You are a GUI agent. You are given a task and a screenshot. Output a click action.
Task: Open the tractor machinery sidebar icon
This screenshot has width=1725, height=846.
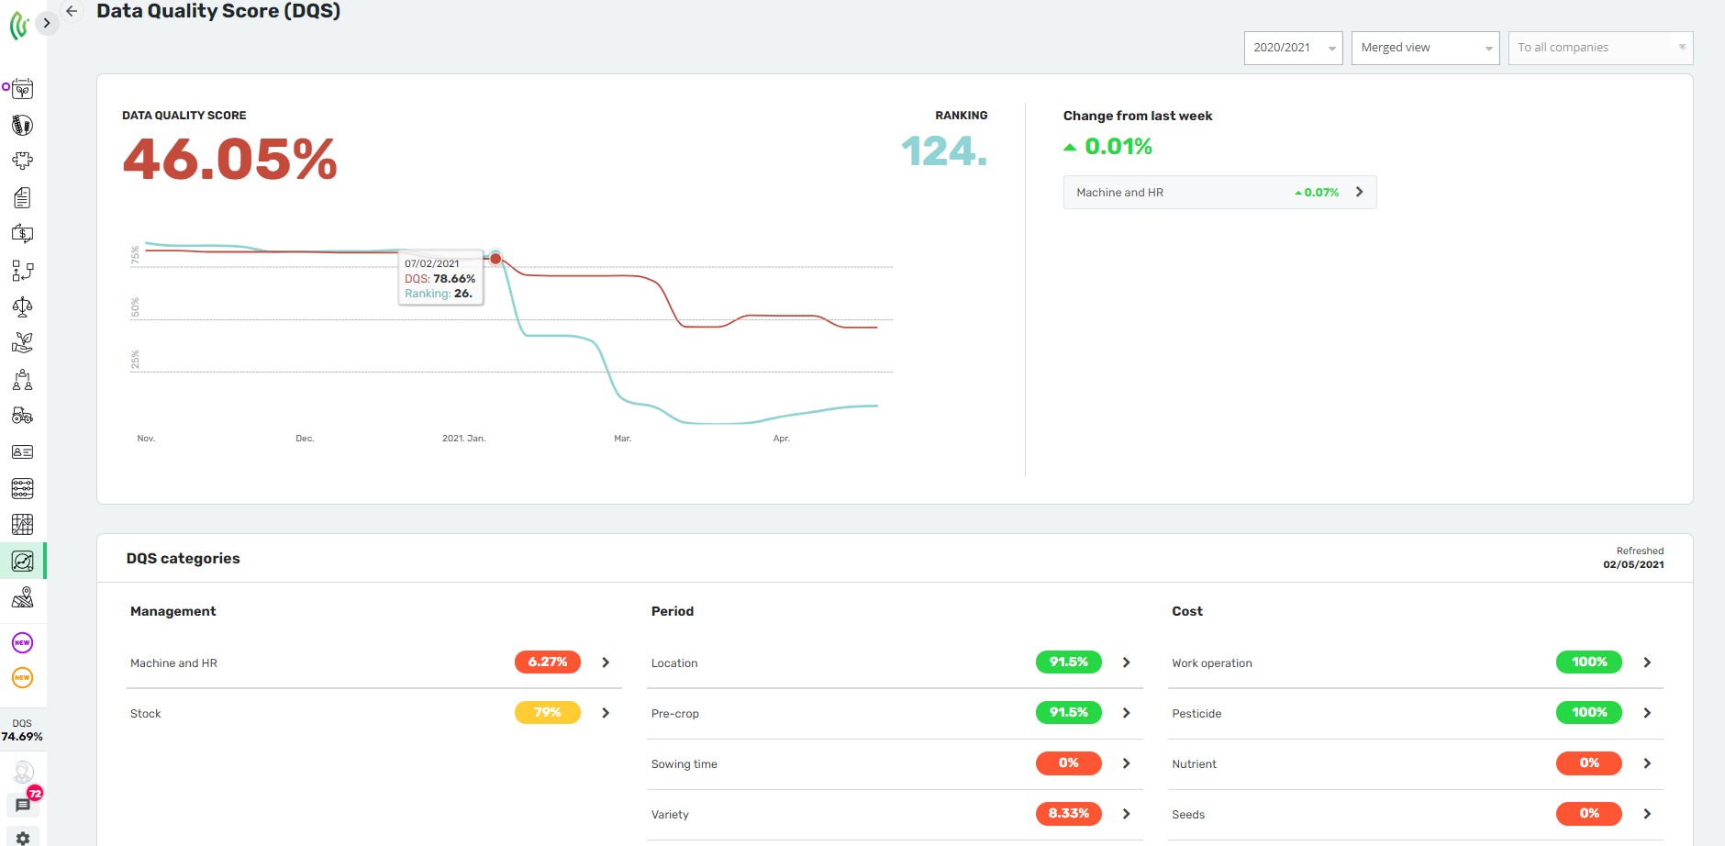click(22, 416)
